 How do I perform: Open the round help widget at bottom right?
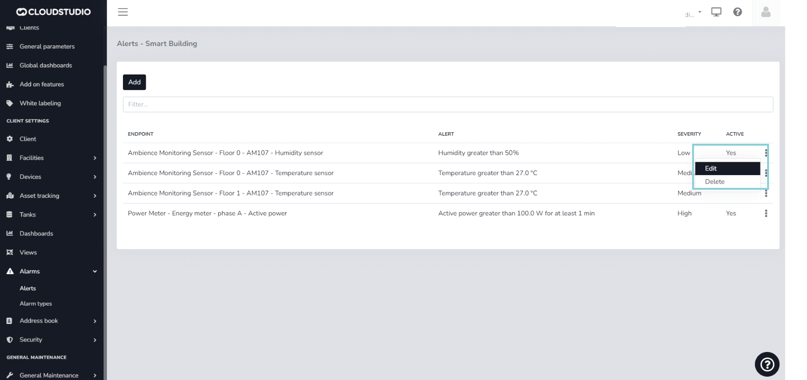coord(767,364)
